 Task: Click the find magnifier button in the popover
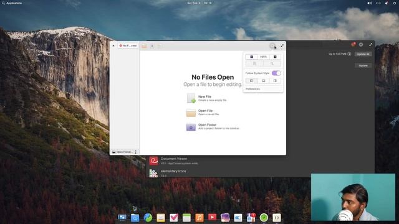[x=272, y=63]
